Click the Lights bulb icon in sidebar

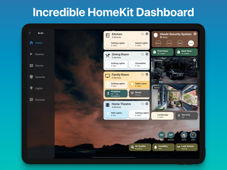[31, 88]
